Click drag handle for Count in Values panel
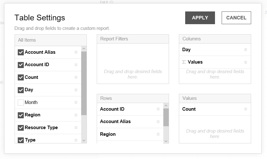267x159 pixels. click(245, 109)
